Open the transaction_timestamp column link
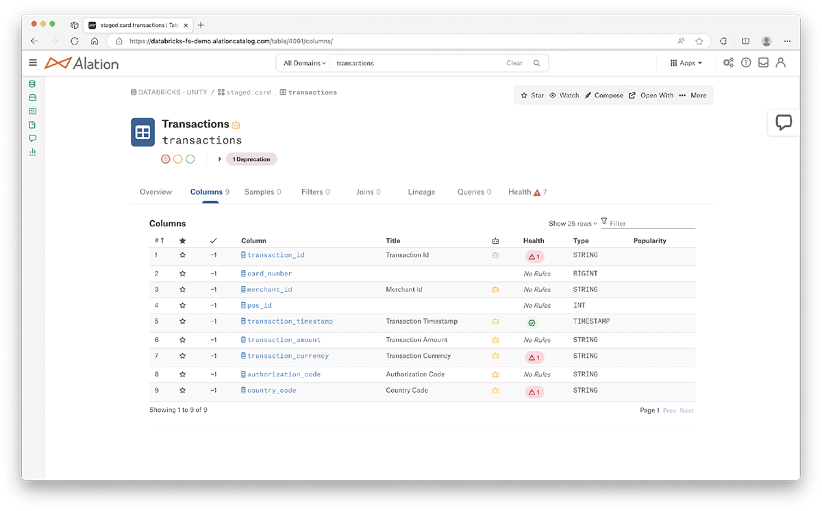Image resolution: width=822 pixels, height=511 pixels. point(290,322)
